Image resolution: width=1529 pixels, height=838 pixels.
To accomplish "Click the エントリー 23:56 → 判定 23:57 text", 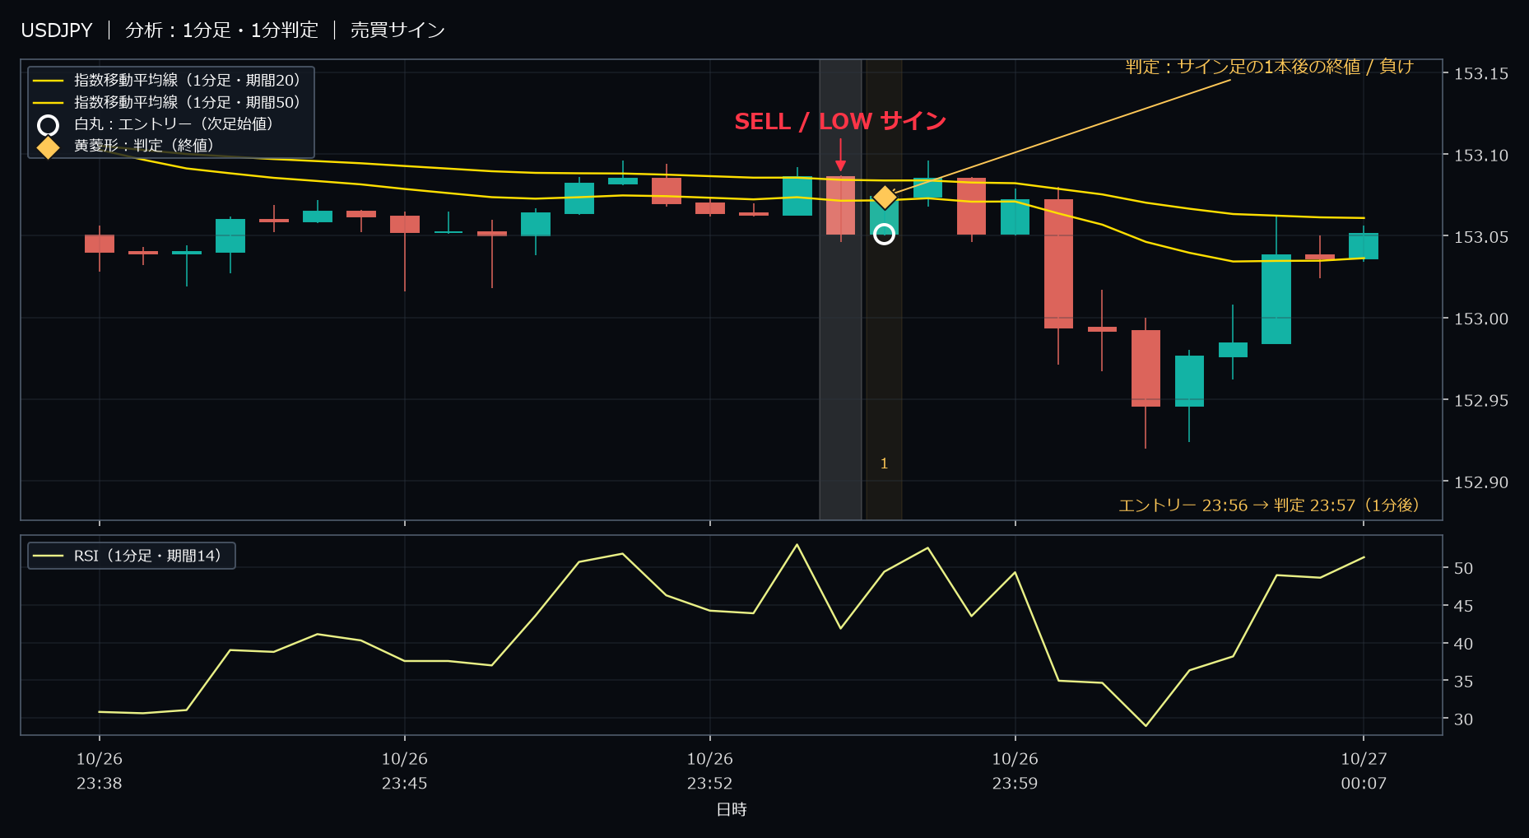I will [x=1269, y=505].
